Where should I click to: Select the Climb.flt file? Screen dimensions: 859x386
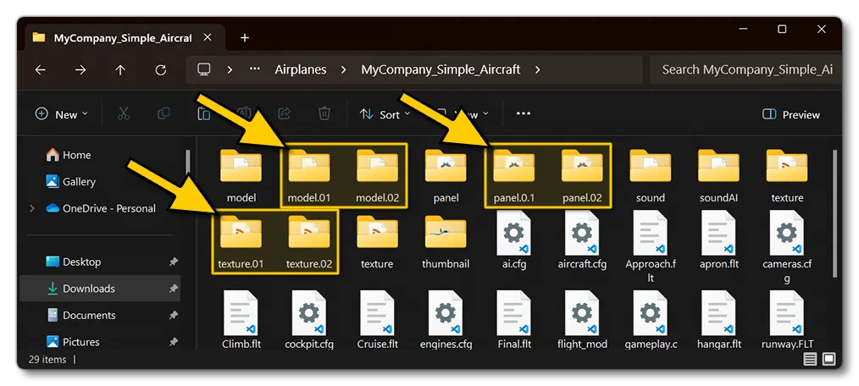click(x=241, y=320)
